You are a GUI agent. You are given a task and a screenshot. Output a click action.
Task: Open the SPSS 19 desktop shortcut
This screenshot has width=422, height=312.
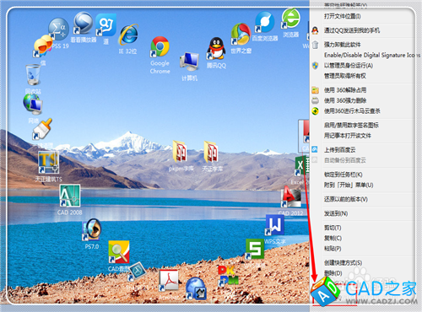tap(58, 30)
